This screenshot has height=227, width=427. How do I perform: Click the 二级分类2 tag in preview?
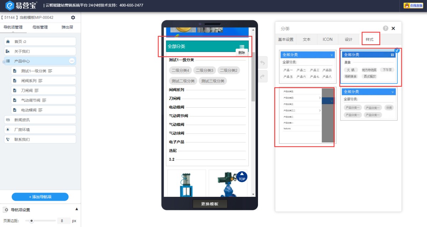pos(229,70)
